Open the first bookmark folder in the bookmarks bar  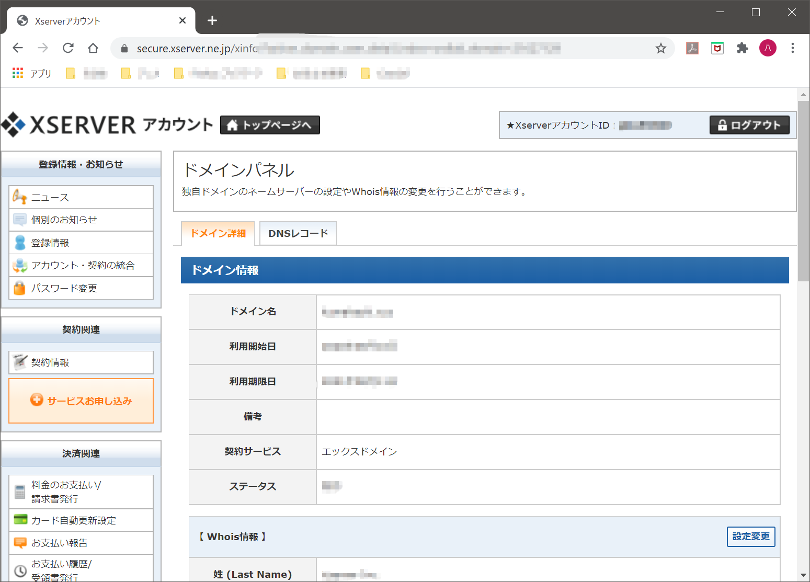pos(86,73)
